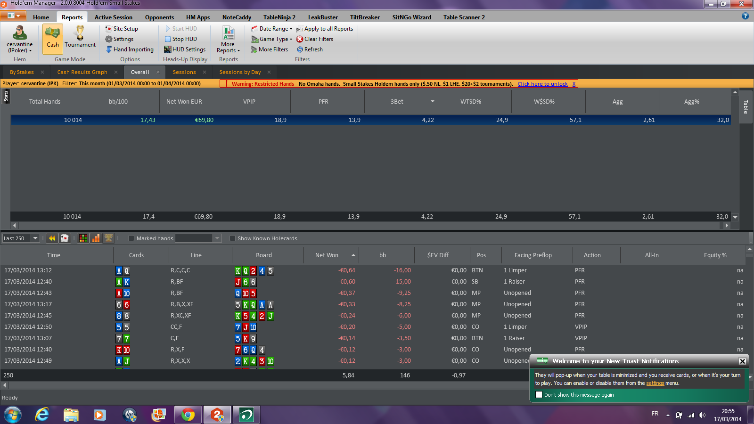Enable Show Known Holecards checkbox
The image size is (754, 424).
[232, 238]
